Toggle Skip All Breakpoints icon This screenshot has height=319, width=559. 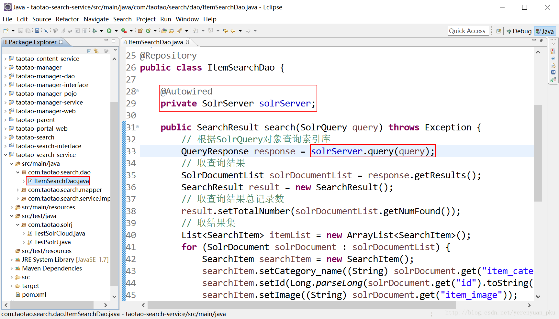pyautogui.click(x=46, y=31)
